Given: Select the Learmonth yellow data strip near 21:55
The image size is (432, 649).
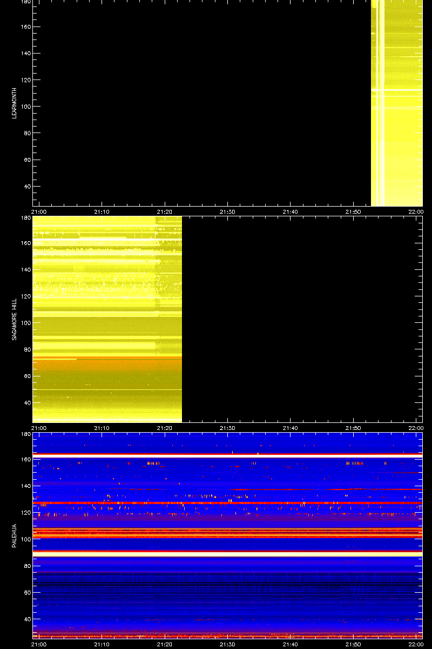Looking at the screenshot, I should coord(396,103).
